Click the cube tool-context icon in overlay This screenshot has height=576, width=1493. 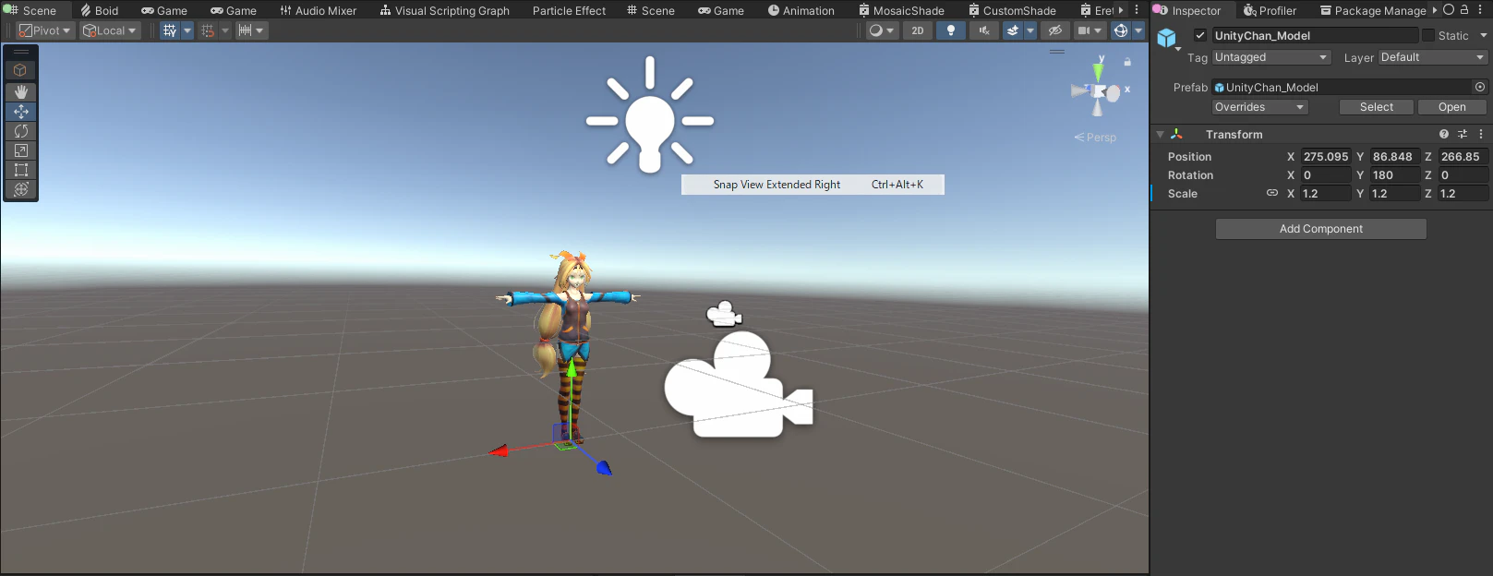coord(20,70)
